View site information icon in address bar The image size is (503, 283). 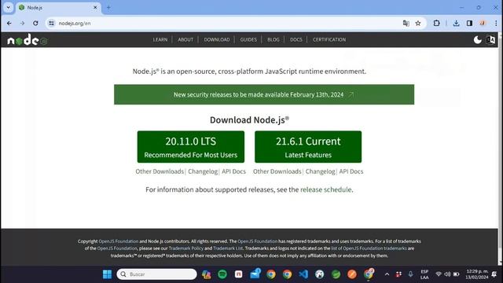click(x=51, y=23)
